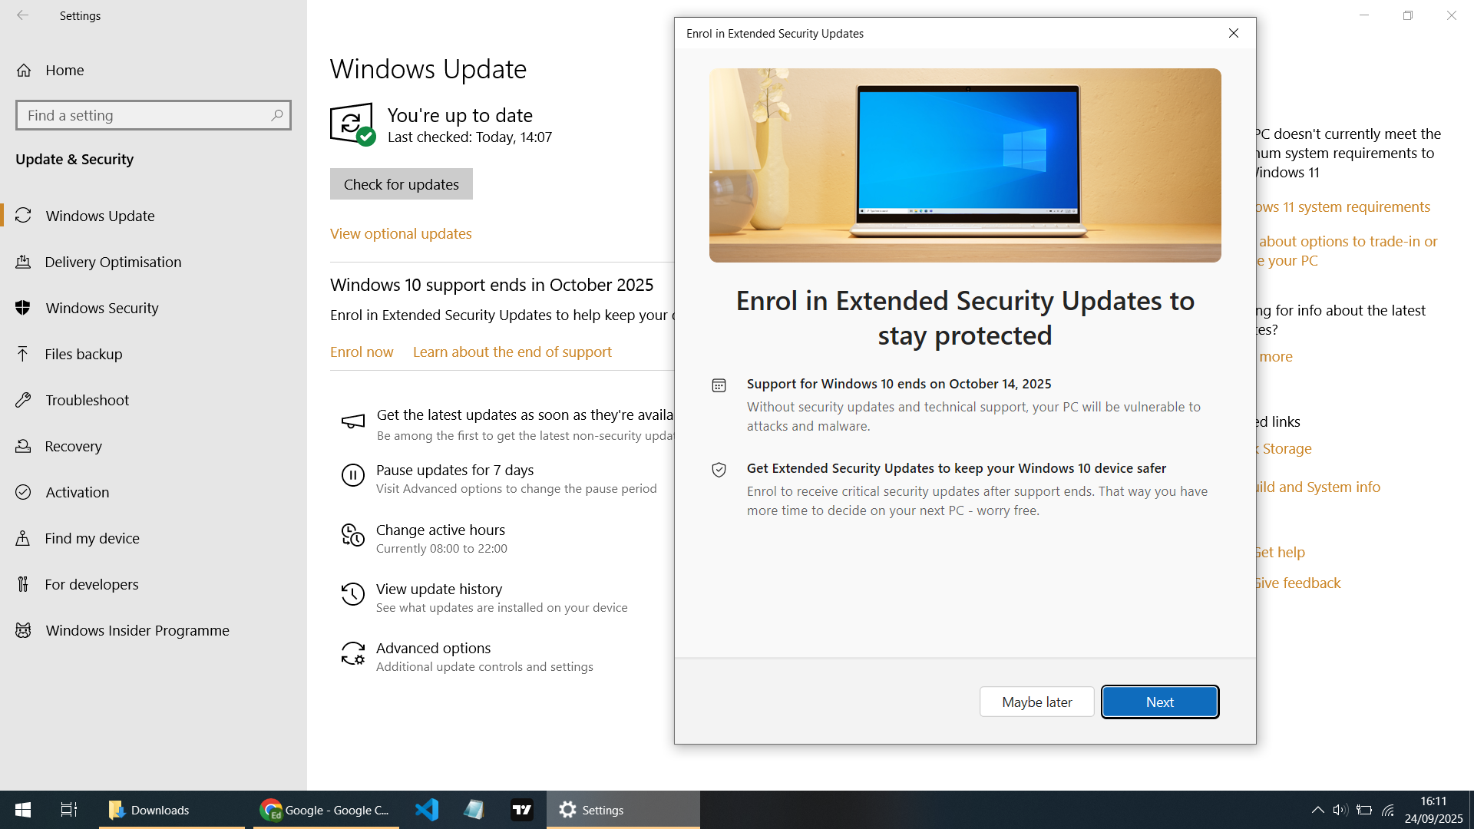Click the Change active hours icon

click(x=352, y=535)
